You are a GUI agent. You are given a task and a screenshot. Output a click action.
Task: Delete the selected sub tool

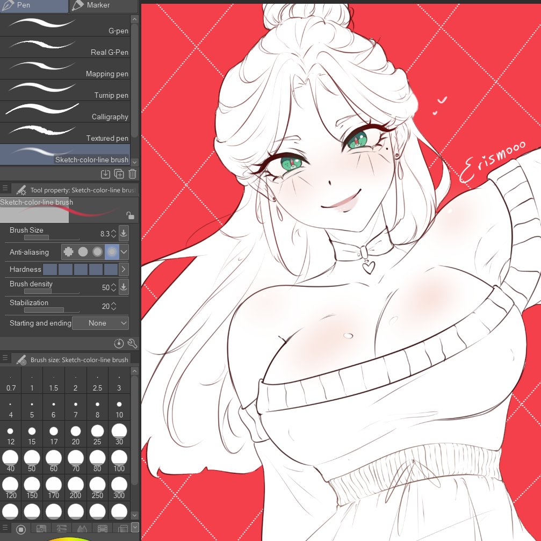click(x=133, y=174)
